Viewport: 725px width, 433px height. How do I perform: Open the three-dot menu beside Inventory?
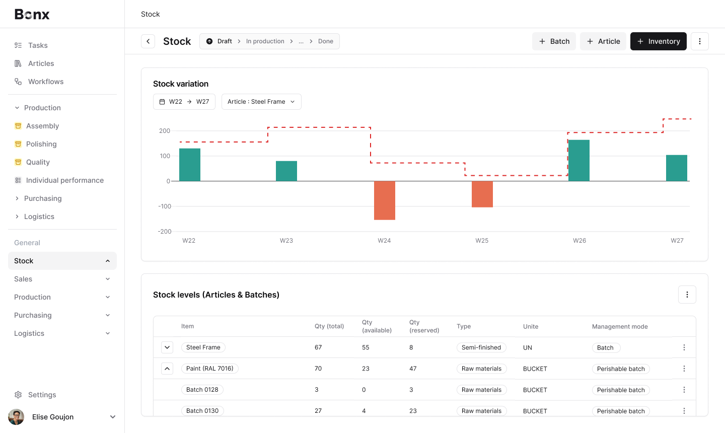coord(699,41)
